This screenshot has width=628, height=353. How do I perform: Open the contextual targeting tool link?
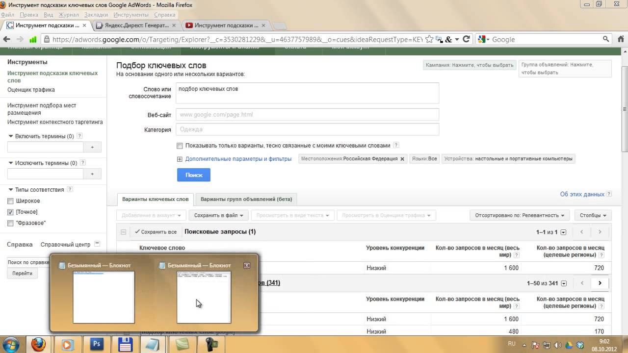pos(55,122)
